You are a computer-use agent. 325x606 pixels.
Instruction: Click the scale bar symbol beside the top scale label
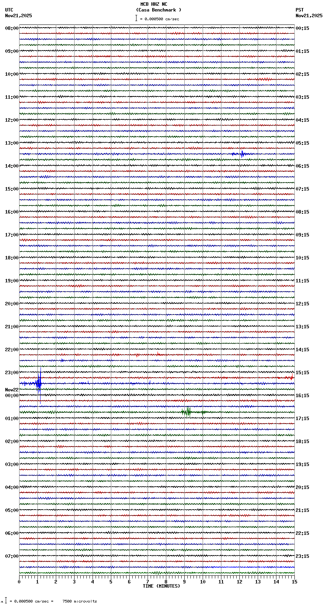pos(136,18)
